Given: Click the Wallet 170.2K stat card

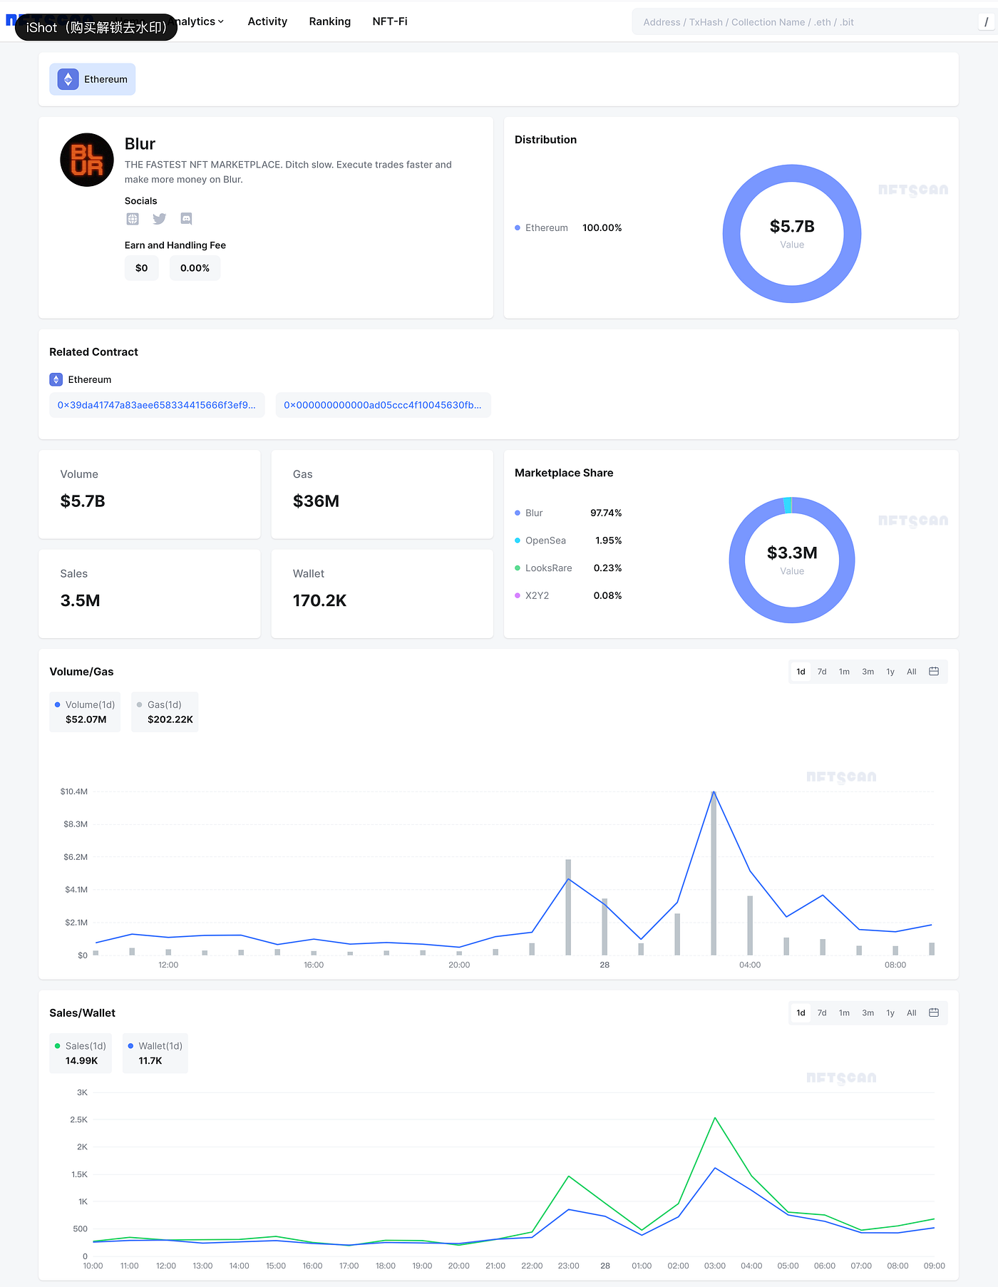Looking at the screenshot, I should pyautogui.click(x=382, y=593).
